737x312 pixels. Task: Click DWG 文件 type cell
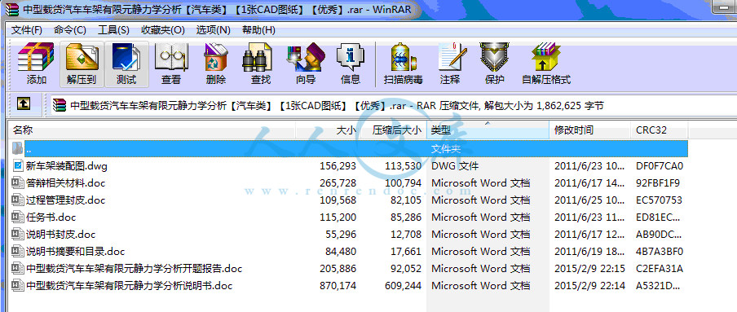tap(455, 166)
